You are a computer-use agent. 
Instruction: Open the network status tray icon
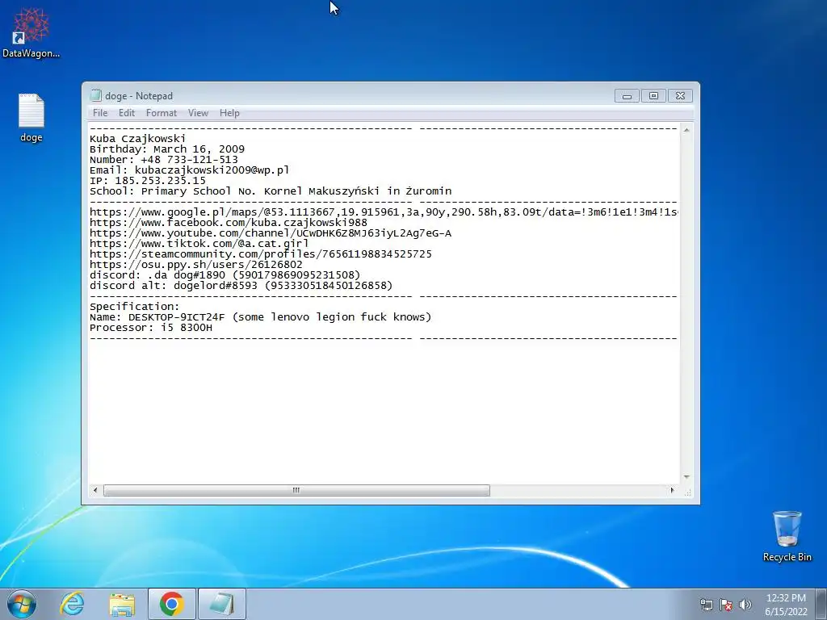point(706,605)
